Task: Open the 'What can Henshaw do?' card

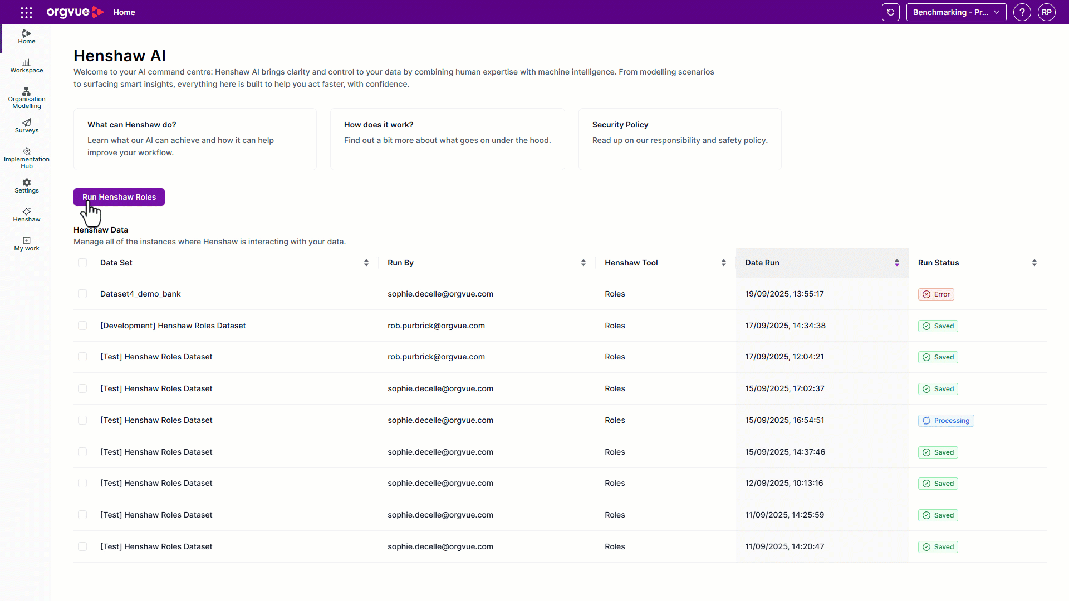Action: coord(195,139)
